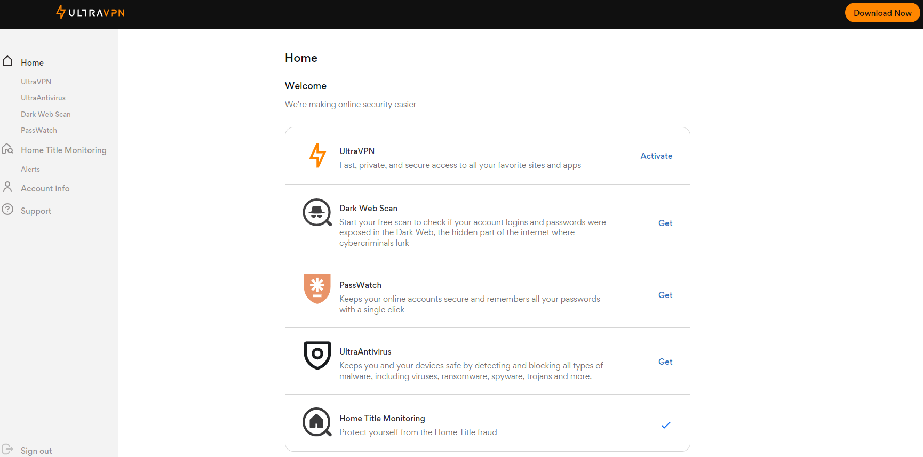Click the Welcome heading

pos(306,86)
